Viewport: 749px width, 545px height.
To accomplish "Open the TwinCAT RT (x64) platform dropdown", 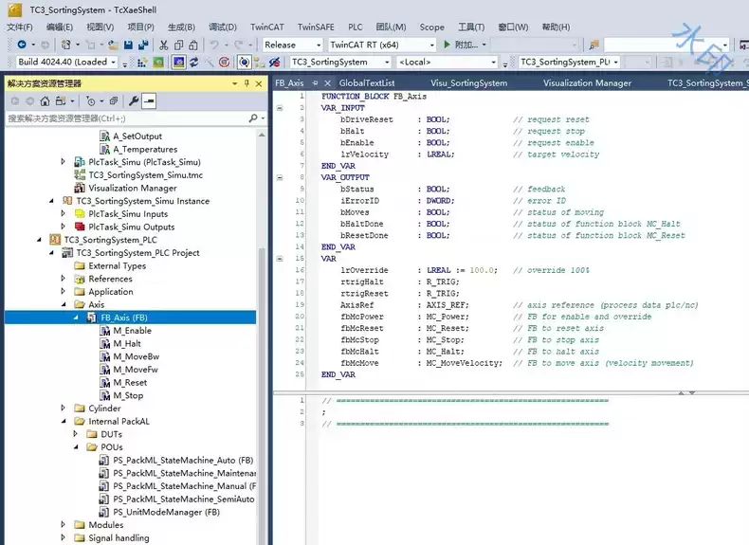I will tap(432, 45).
